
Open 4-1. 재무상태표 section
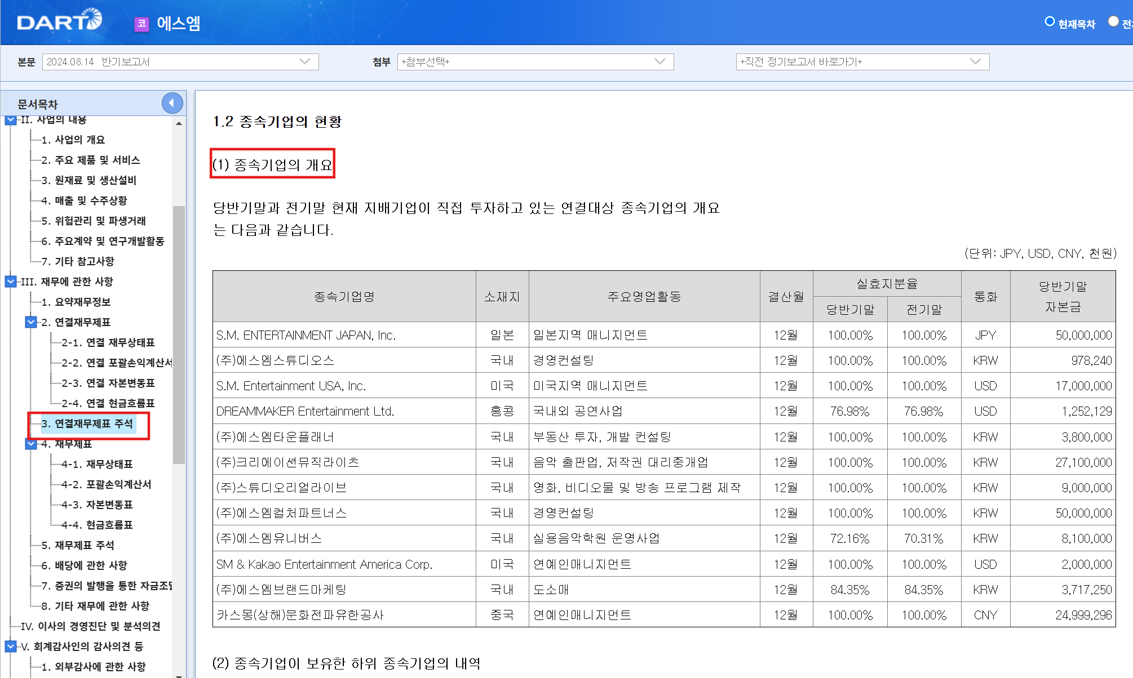click(98, 464)
